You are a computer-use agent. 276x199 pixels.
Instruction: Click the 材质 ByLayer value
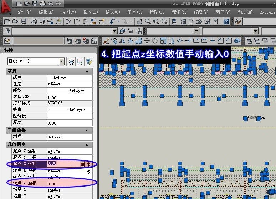pyautogui.click(x=70, y=137)
